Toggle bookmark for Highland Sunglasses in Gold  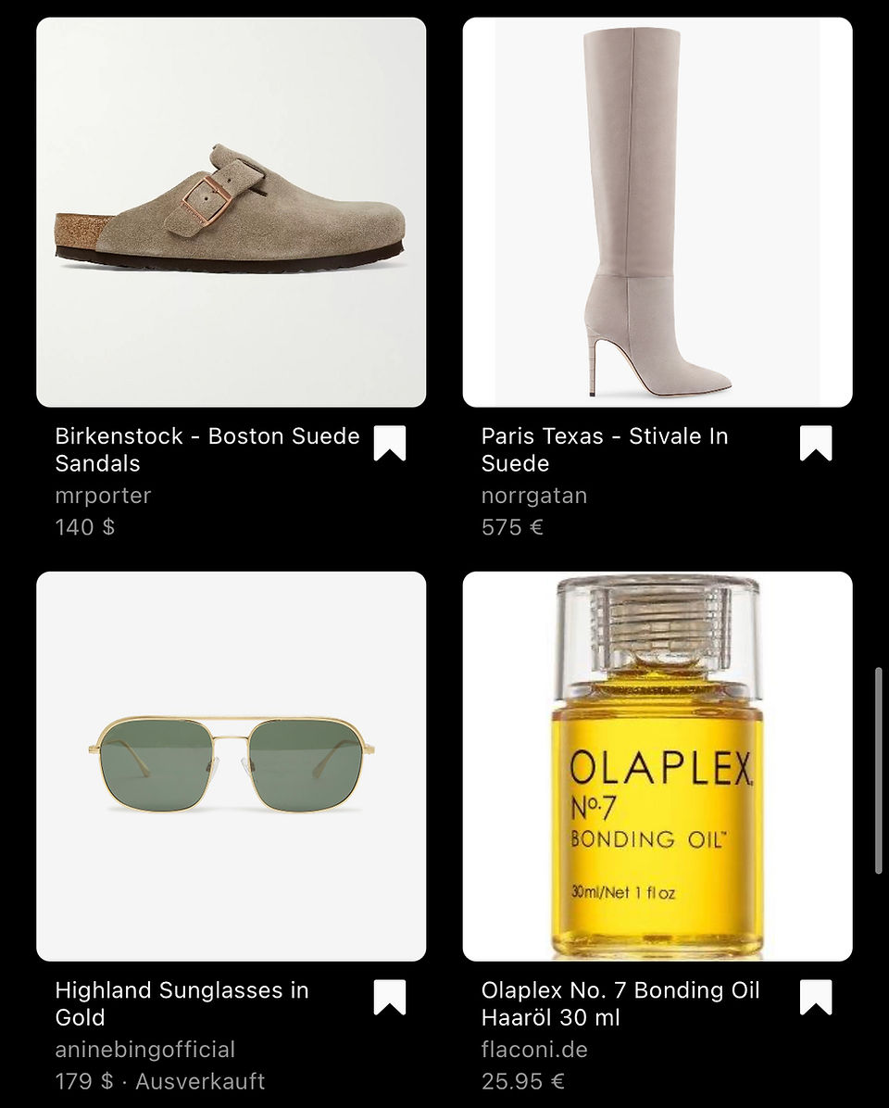390,997
